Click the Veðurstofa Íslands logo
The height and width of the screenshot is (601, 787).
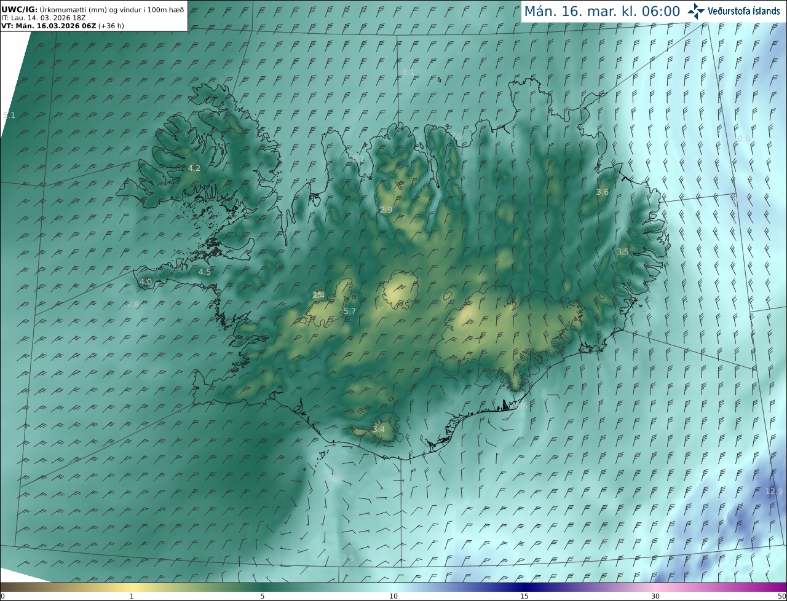click(x=734, y=11)
